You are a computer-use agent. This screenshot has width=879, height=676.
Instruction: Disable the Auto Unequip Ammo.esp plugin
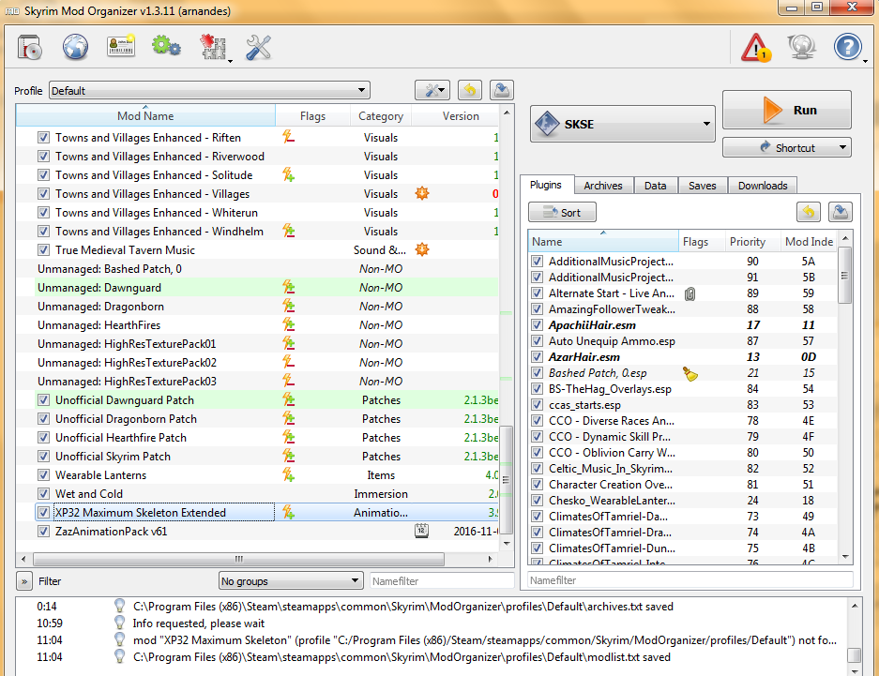[x=537, y=340]
